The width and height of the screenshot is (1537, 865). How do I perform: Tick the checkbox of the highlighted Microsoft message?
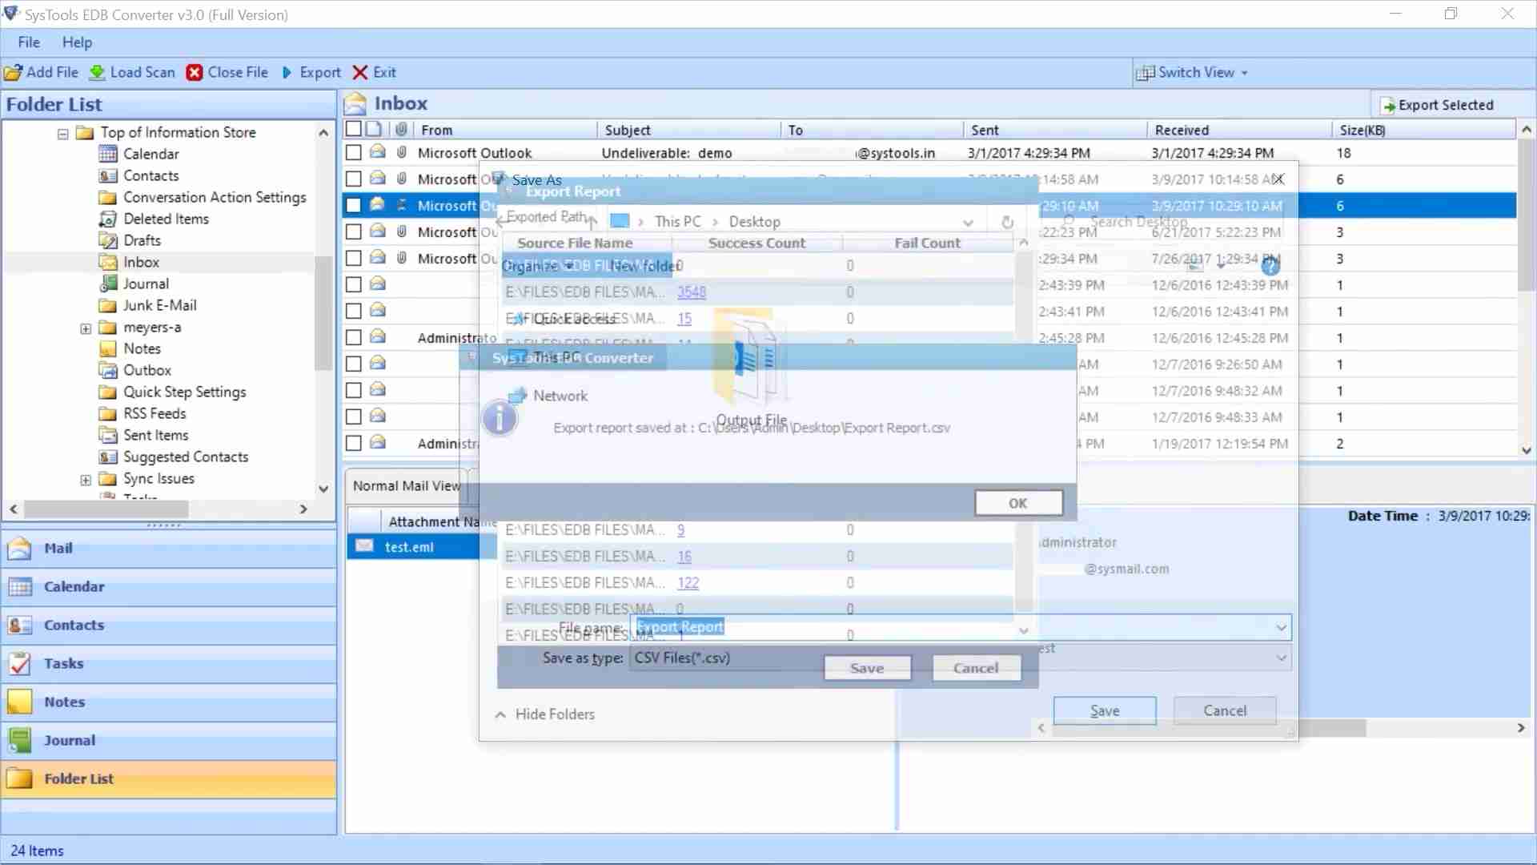353,205
